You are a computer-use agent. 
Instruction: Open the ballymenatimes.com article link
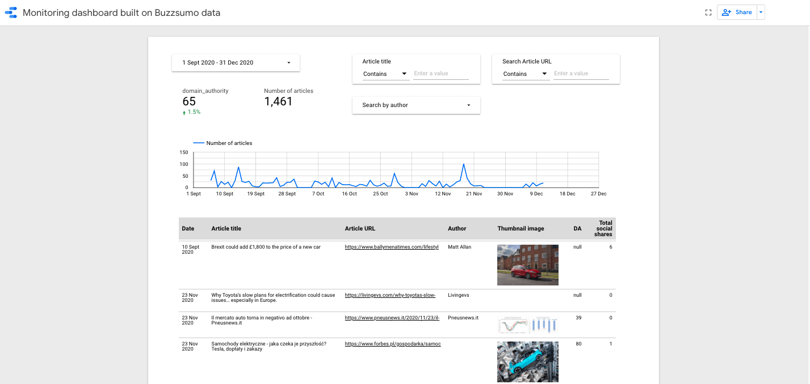[391, 247]
